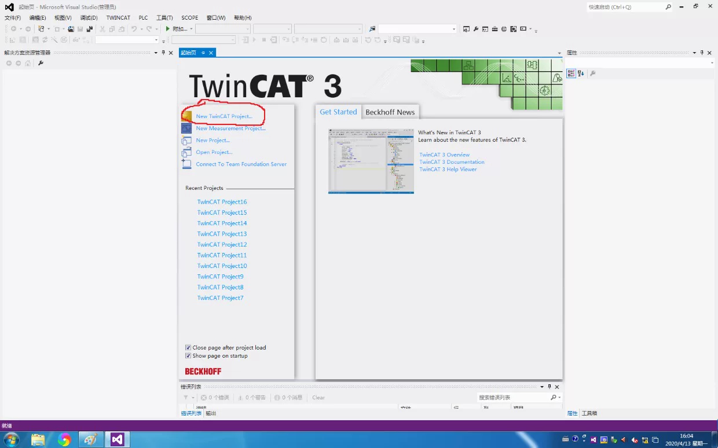Toggle Show page on startup checkbox
The height and width of the screenshot is (448, 718).
point(188,356)
